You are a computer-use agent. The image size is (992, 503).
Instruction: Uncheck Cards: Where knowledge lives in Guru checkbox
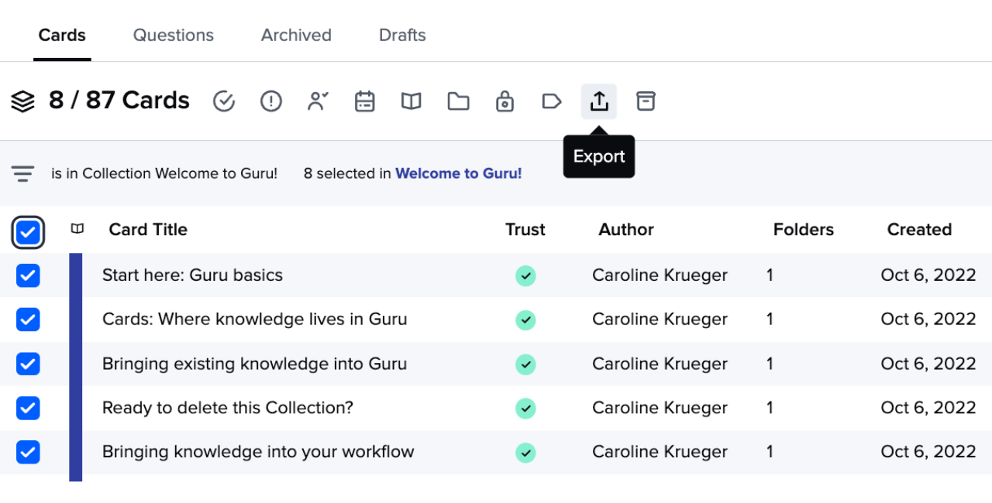[28, 320]
